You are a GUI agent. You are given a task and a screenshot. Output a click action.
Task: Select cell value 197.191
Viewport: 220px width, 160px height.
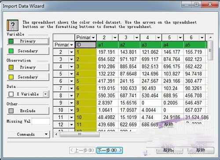pyautogui.click(x=107, y=52)
